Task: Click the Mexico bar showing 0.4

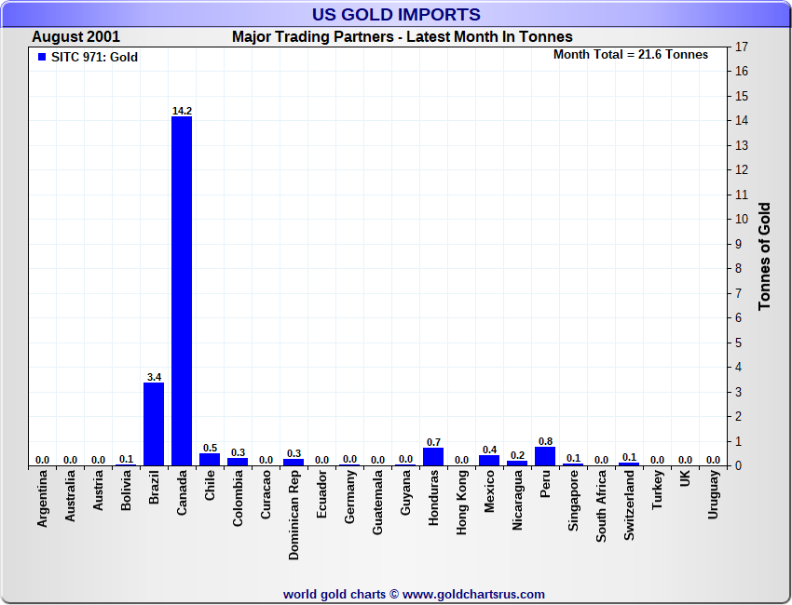Action: point(489,461)
